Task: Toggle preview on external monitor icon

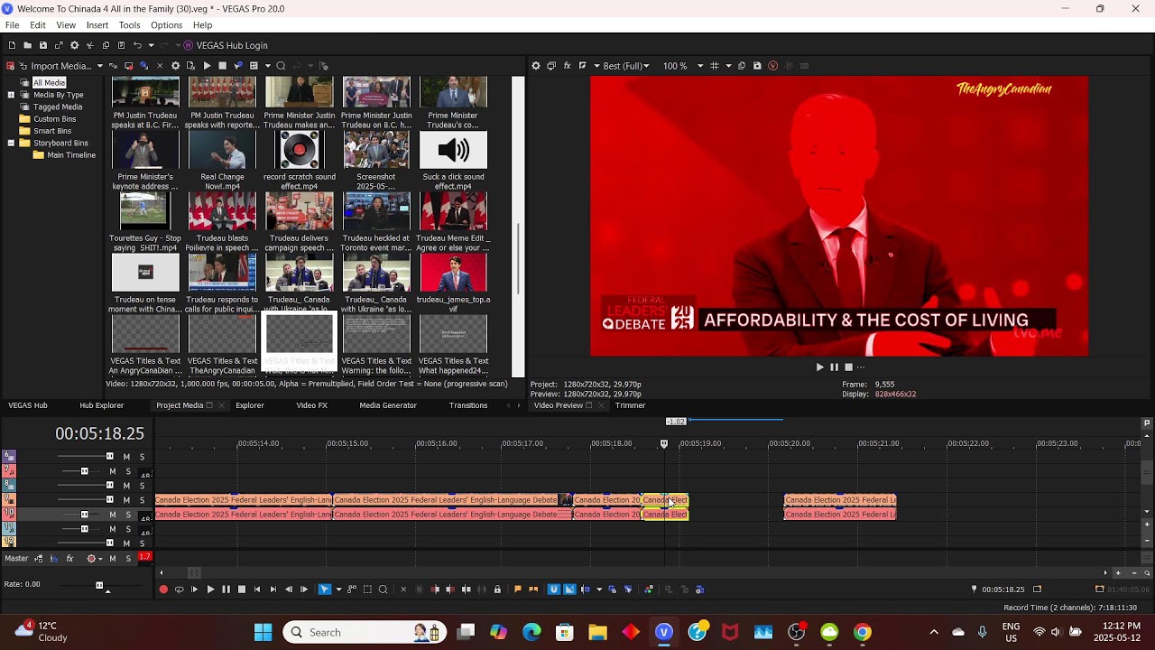Action: coord(551,66)
